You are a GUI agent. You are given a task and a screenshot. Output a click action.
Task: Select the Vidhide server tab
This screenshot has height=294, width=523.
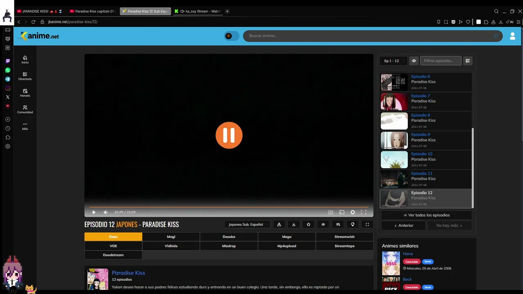(171, 246)
